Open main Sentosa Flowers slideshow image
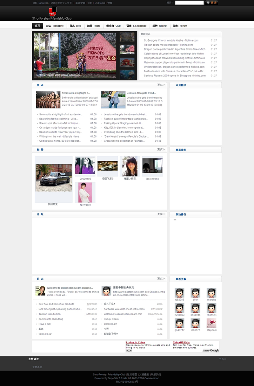The height and width of the screenshot is (386, 254). click(75, 56)
